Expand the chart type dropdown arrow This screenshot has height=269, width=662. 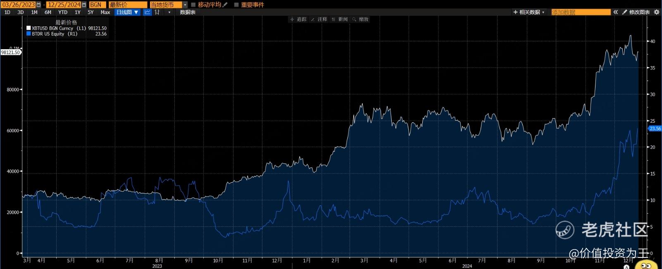pos(169,12)
